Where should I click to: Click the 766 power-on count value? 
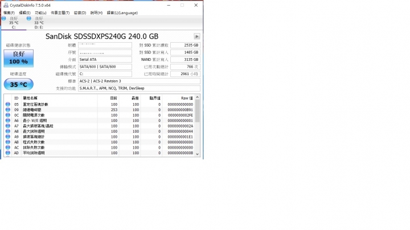pos(186,67)
